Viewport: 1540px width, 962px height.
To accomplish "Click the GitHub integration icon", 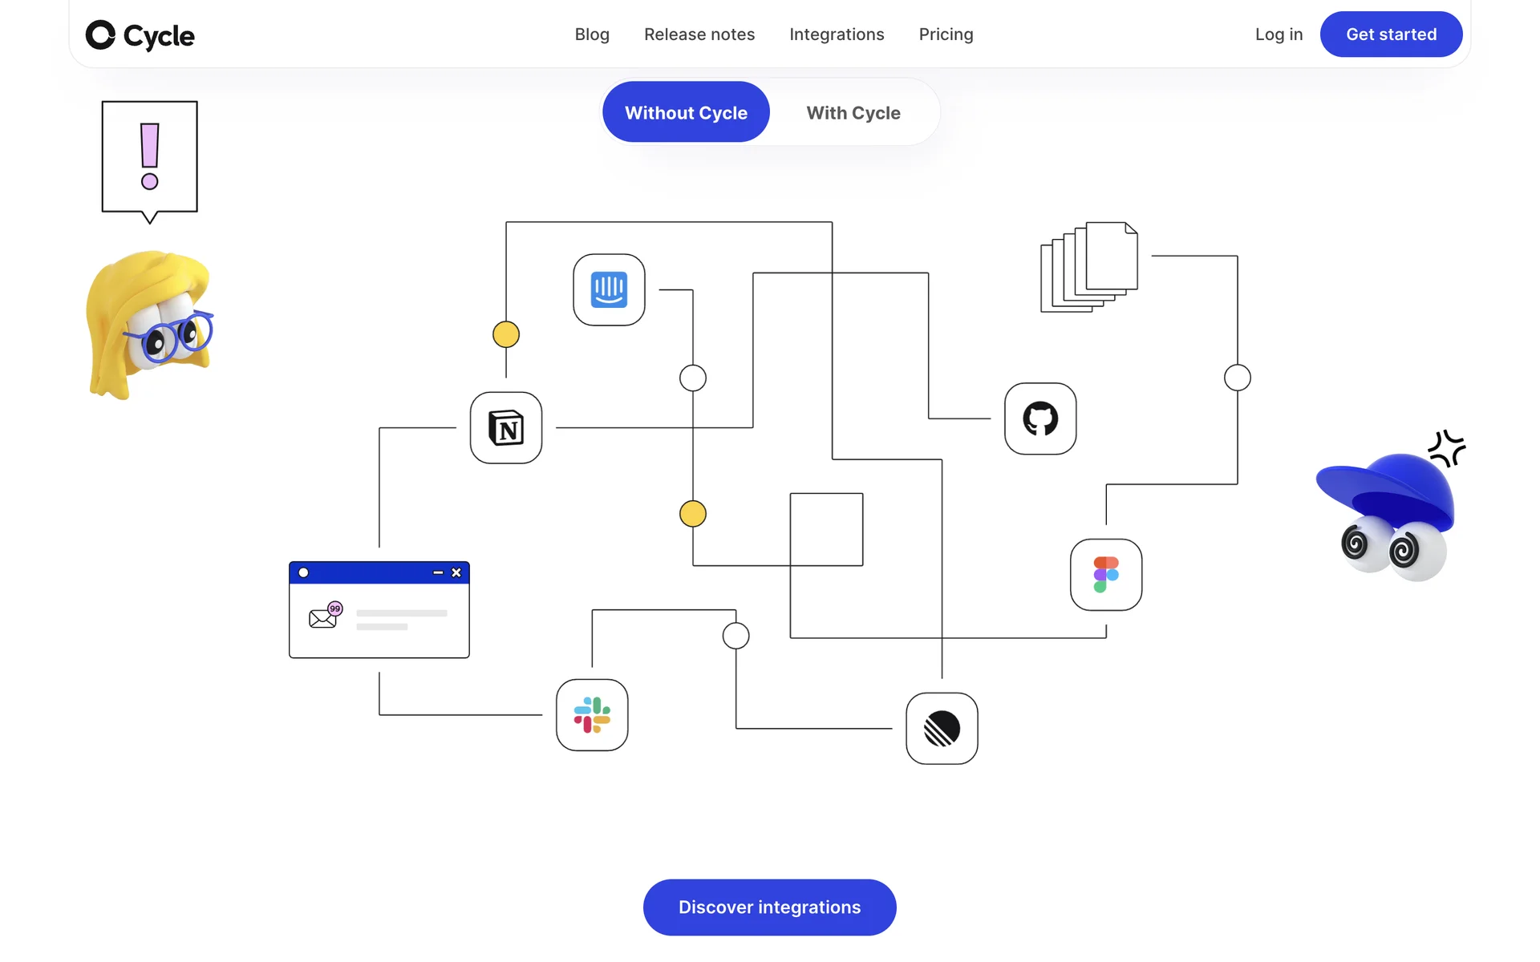I will coord(1040,418).
